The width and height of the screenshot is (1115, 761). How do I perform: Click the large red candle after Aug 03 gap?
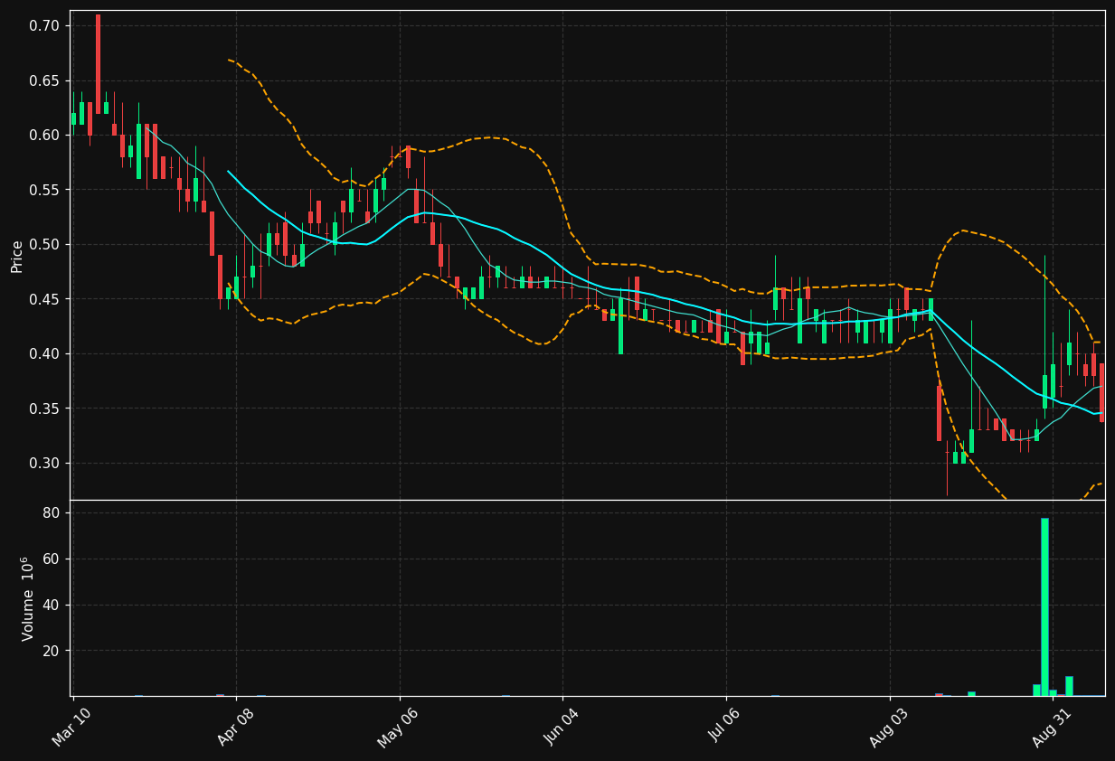coord(939,414)
